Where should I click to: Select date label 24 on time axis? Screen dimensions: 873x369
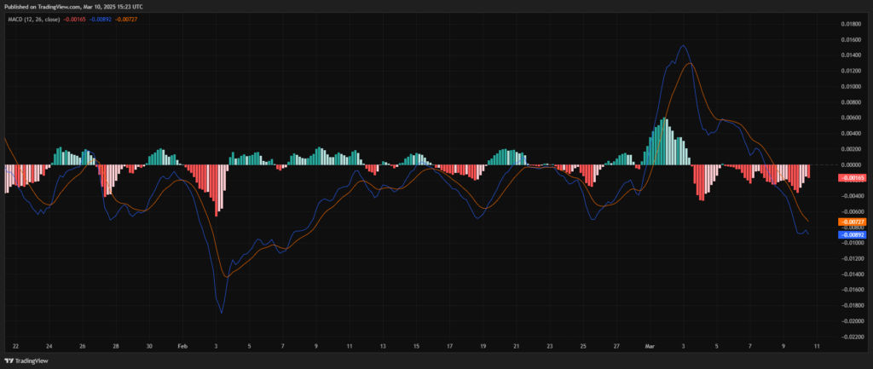click(x=49, y=346)
